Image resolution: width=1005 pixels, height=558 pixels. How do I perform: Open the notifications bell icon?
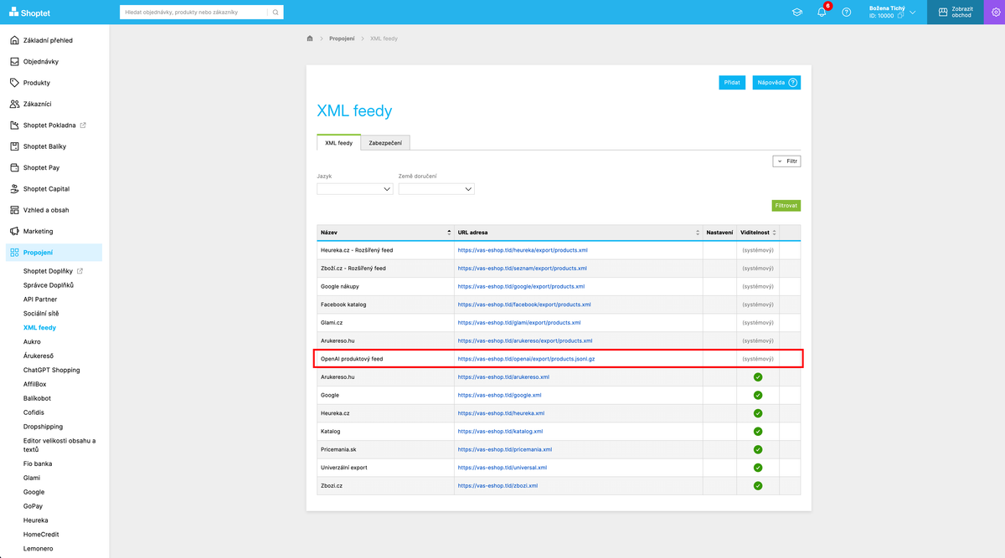coord(822,13)
